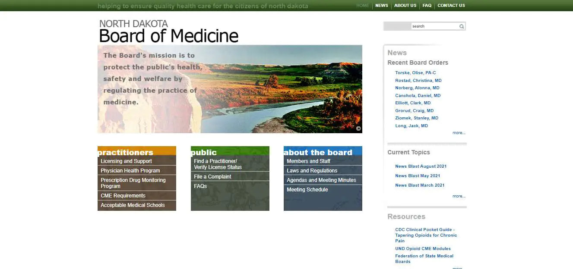Screen dimensions: 573x269
Task: Show more Current Topics entries
Action: pos(459,196)
